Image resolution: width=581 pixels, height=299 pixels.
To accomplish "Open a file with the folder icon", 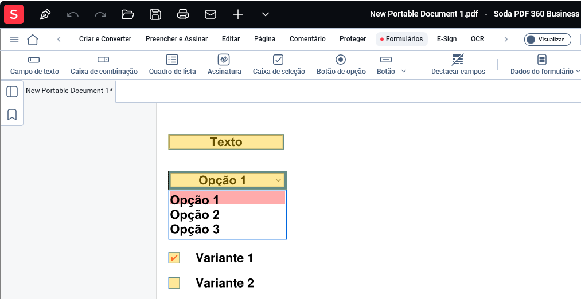I will 128,14.
